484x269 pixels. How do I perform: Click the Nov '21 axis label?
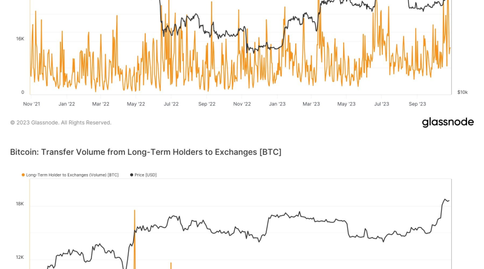pos(31,104)
